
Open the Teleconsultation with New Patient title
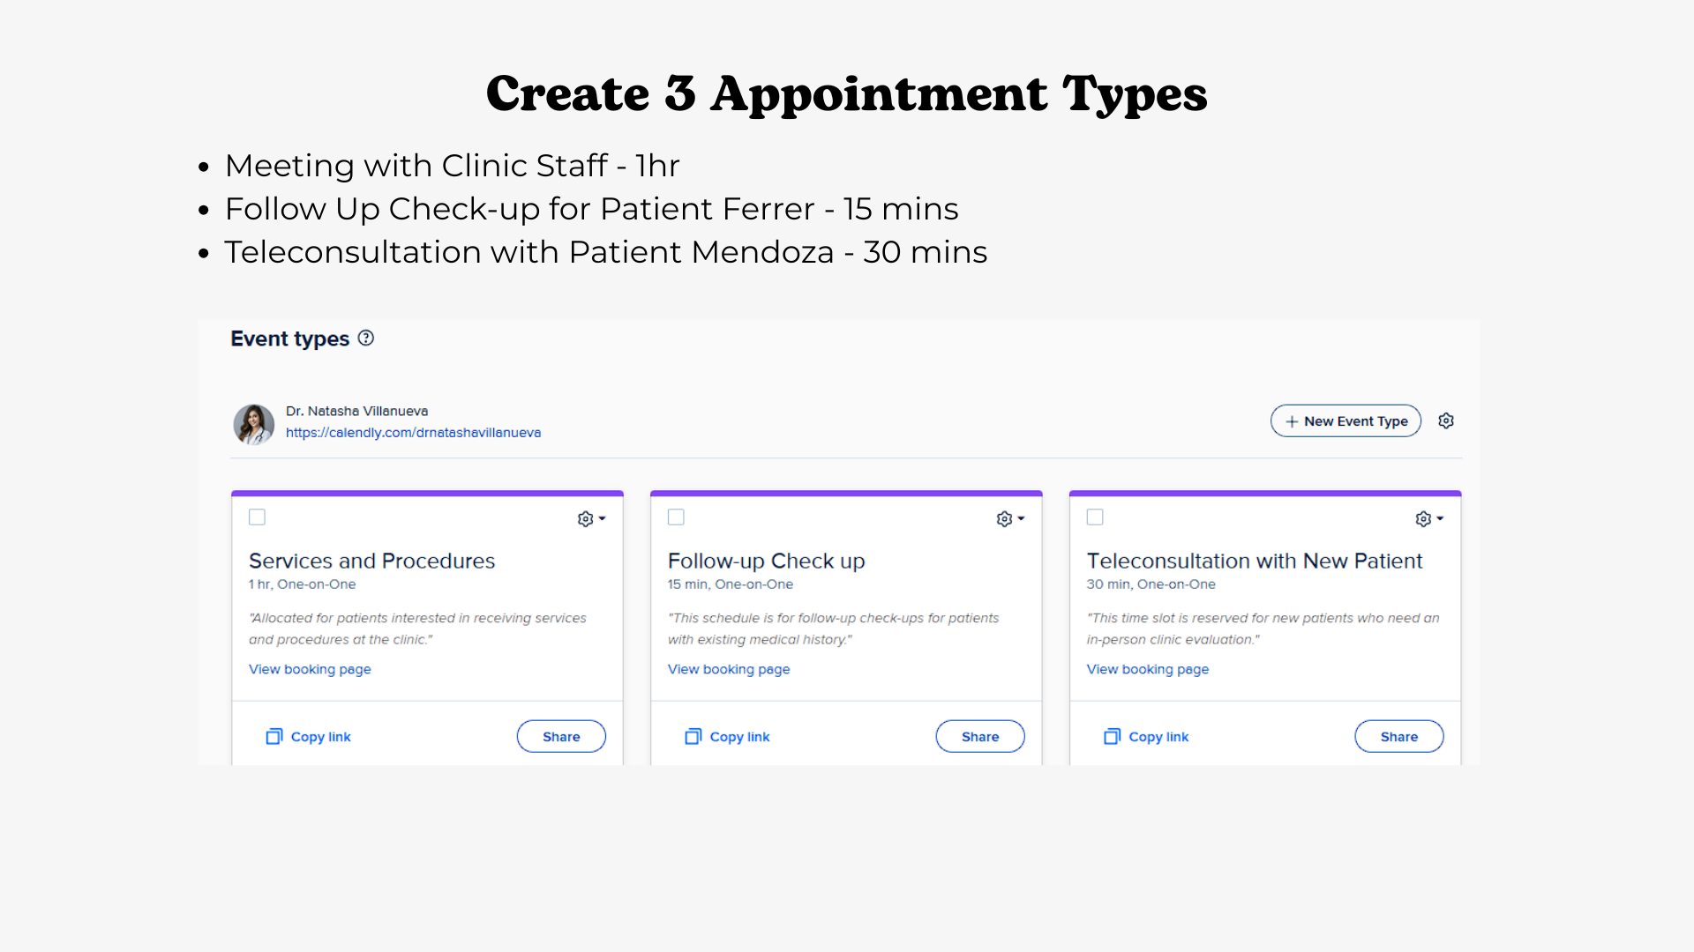(x=1255, y=561)
